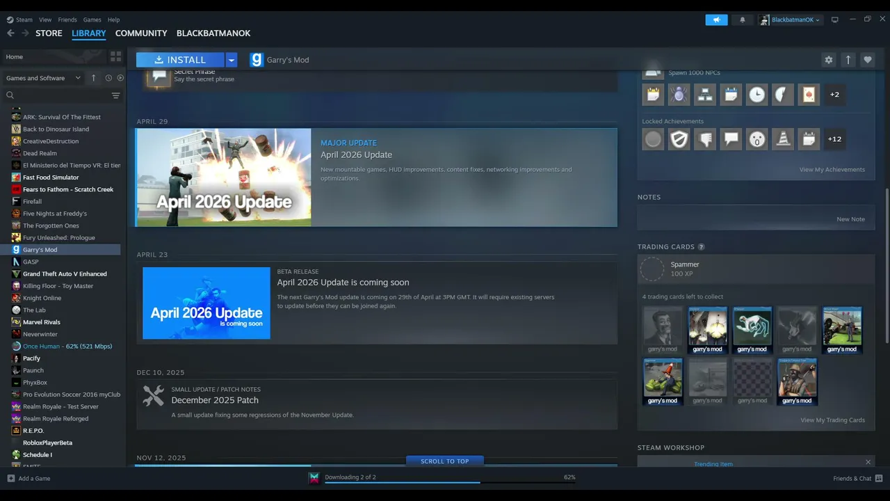Click the search magnifier in game list
The width and height of the screenshot is (890, 501).
pos(10,95)
